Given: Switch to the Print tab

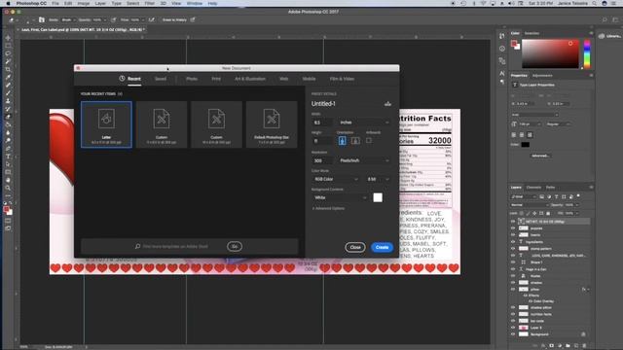Looking at the screenshot, I should (x=216, y=79).
